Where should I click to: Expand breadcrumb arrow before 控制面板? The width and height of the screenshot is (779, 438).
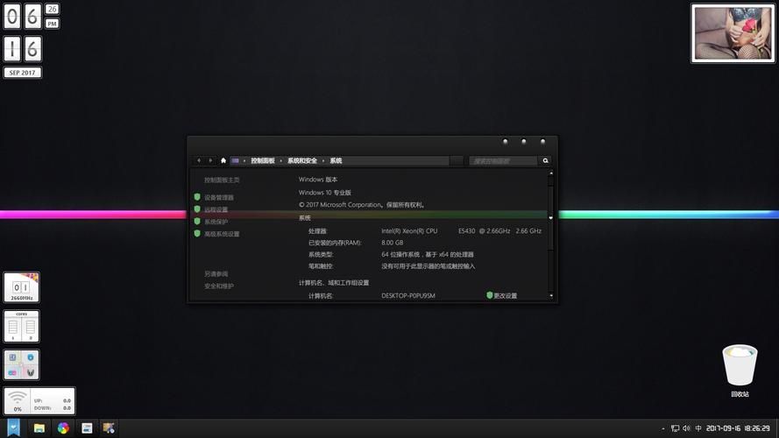[244, 161]
